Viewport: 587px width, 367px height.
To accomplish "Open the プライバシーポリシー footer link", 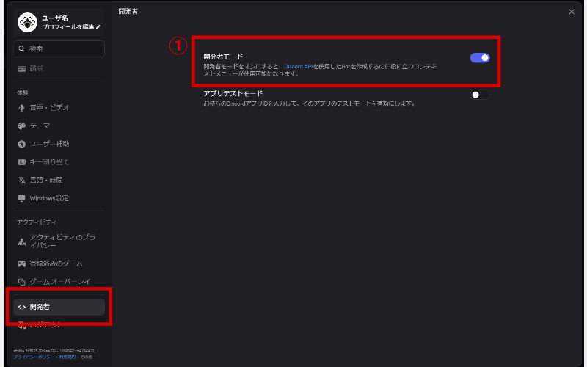I will click(34, 357).
